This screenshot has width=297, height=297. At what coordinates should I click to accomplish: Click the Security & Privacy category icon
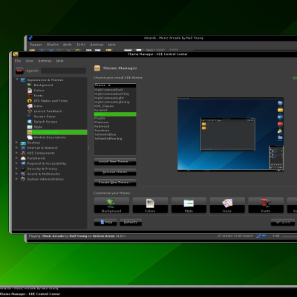[x=23, y=169]
